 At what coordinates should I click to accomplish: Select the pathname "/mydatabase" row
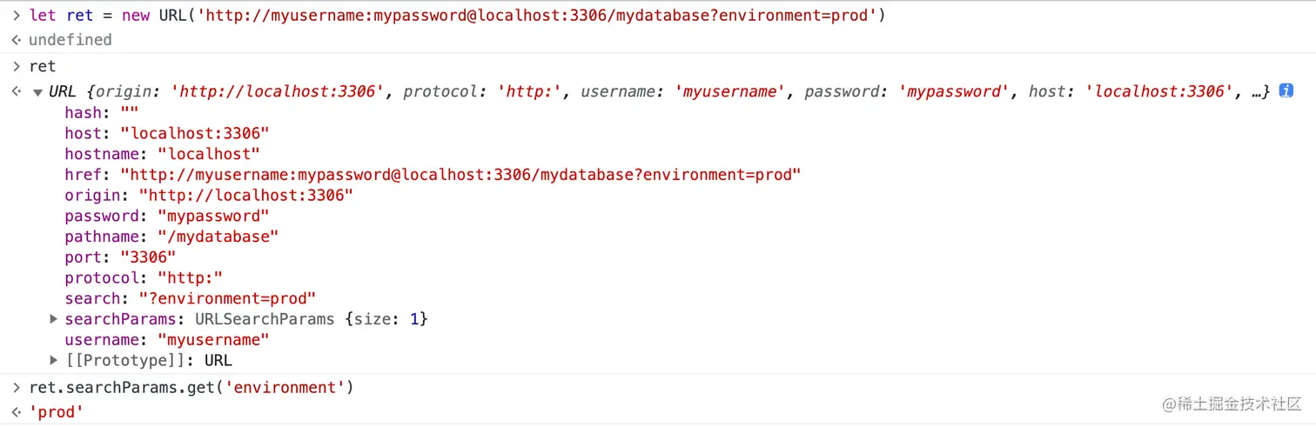pos(172,237)
